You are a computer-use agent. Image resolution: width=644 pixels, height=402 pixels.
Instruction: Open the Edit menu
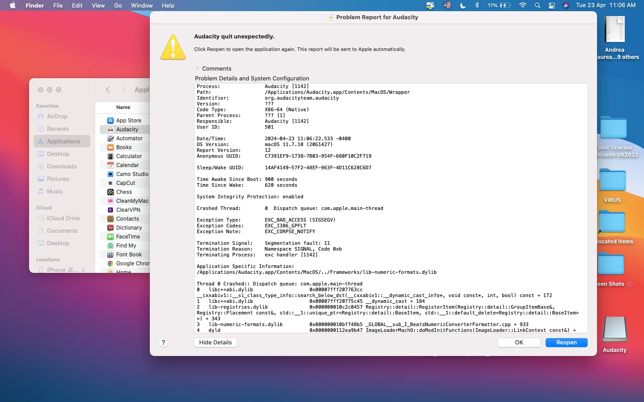tap(77, 5)
